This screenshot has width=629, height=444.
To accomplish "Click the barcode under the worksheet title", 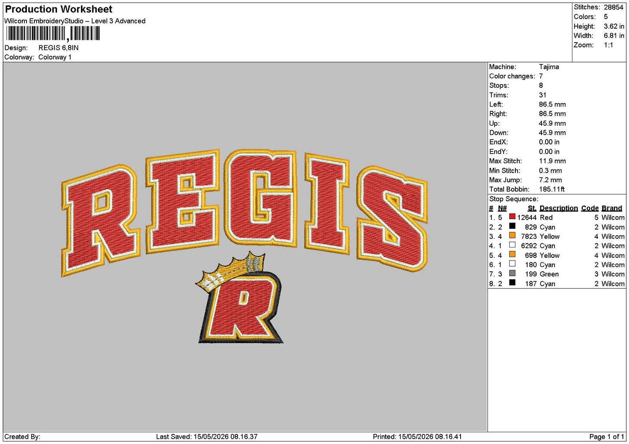I will [53, 33].
